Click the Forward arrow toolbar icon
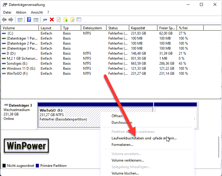The image size is (222, 176). (11, 19)
